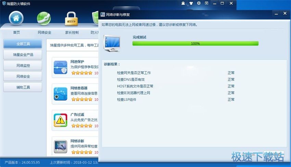
Task: Open the dropdown menu icon in title bar
Action: (x=206, y=3)
